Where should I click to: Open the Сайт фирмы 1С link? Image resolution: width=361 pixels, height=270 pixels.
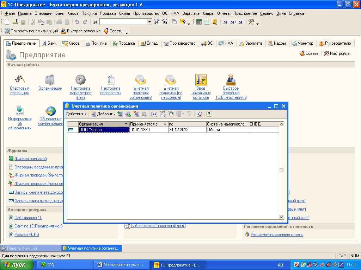coord(28,217)
